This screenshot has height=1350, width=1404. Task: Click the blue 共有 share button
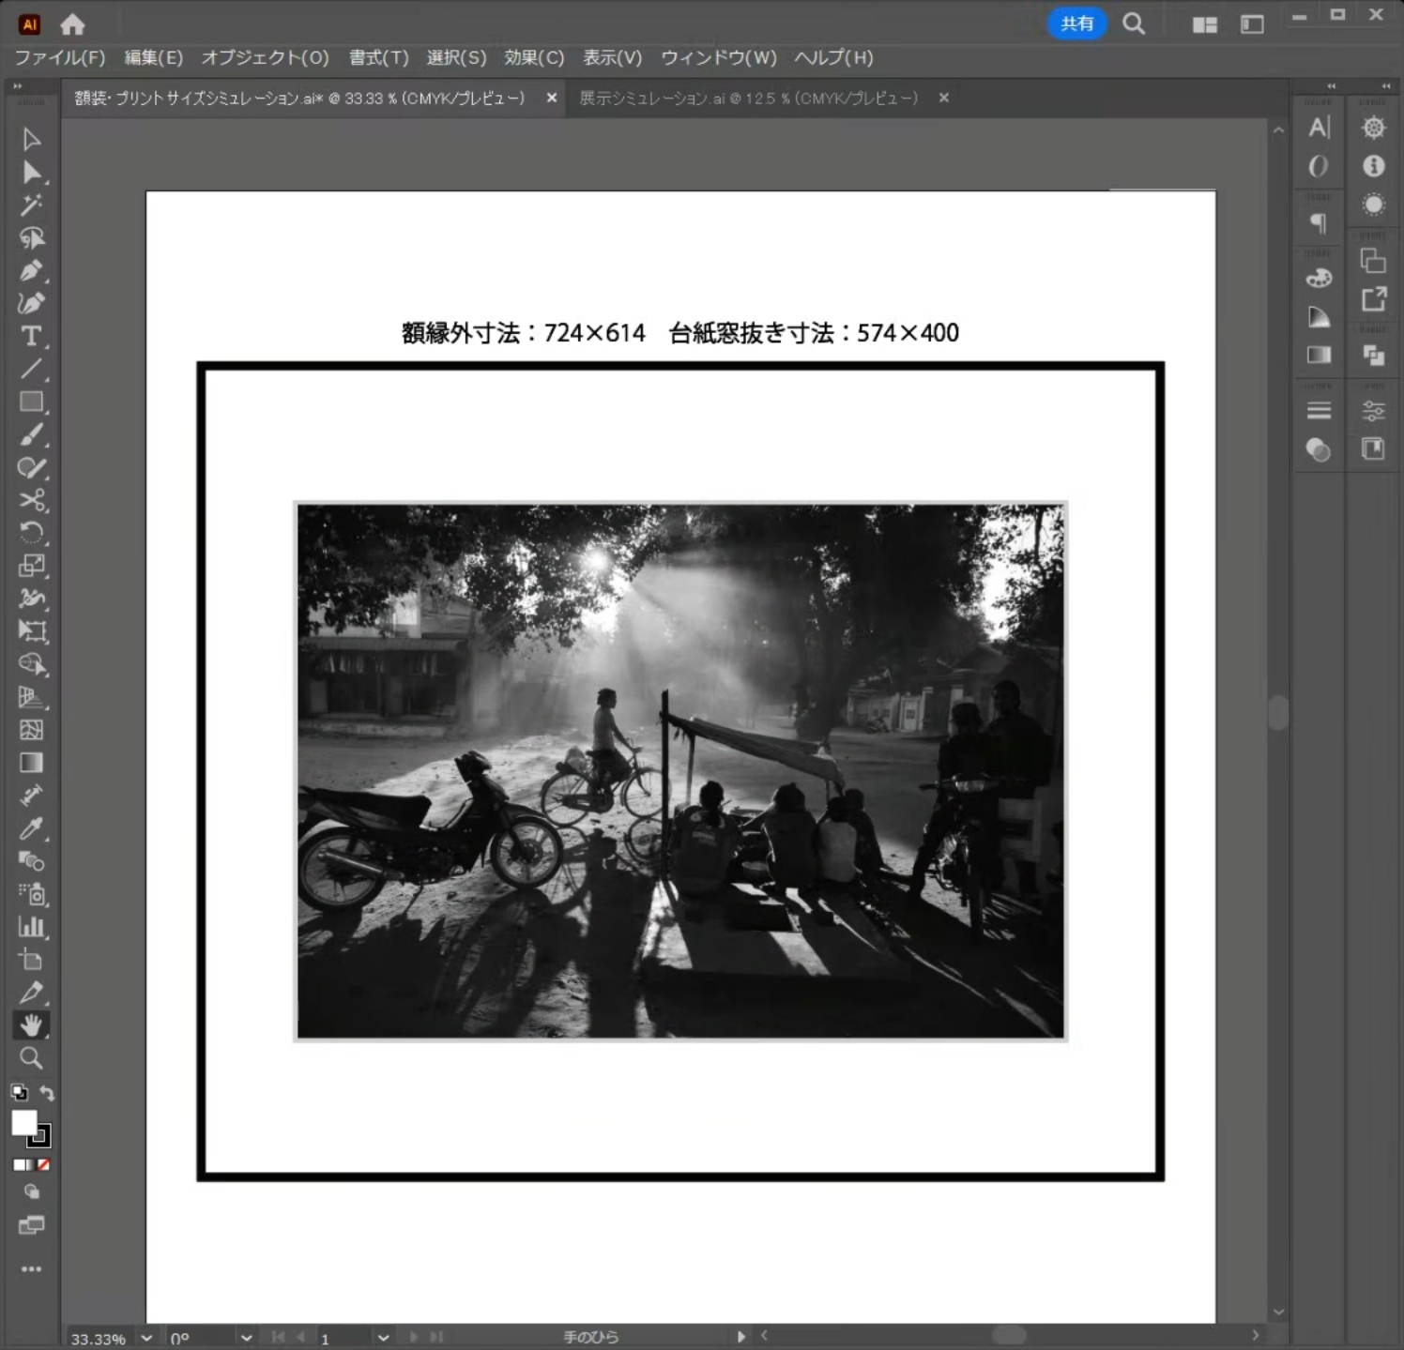[x=1076, y=24]
